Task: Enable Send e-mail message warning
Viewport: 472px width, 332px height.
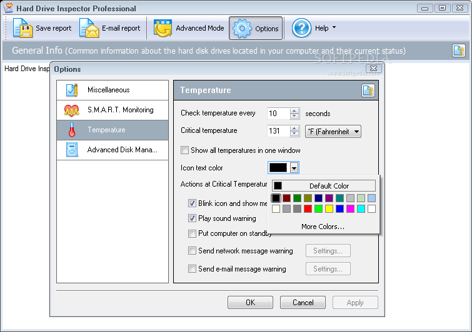Action: tap(192, 268)
